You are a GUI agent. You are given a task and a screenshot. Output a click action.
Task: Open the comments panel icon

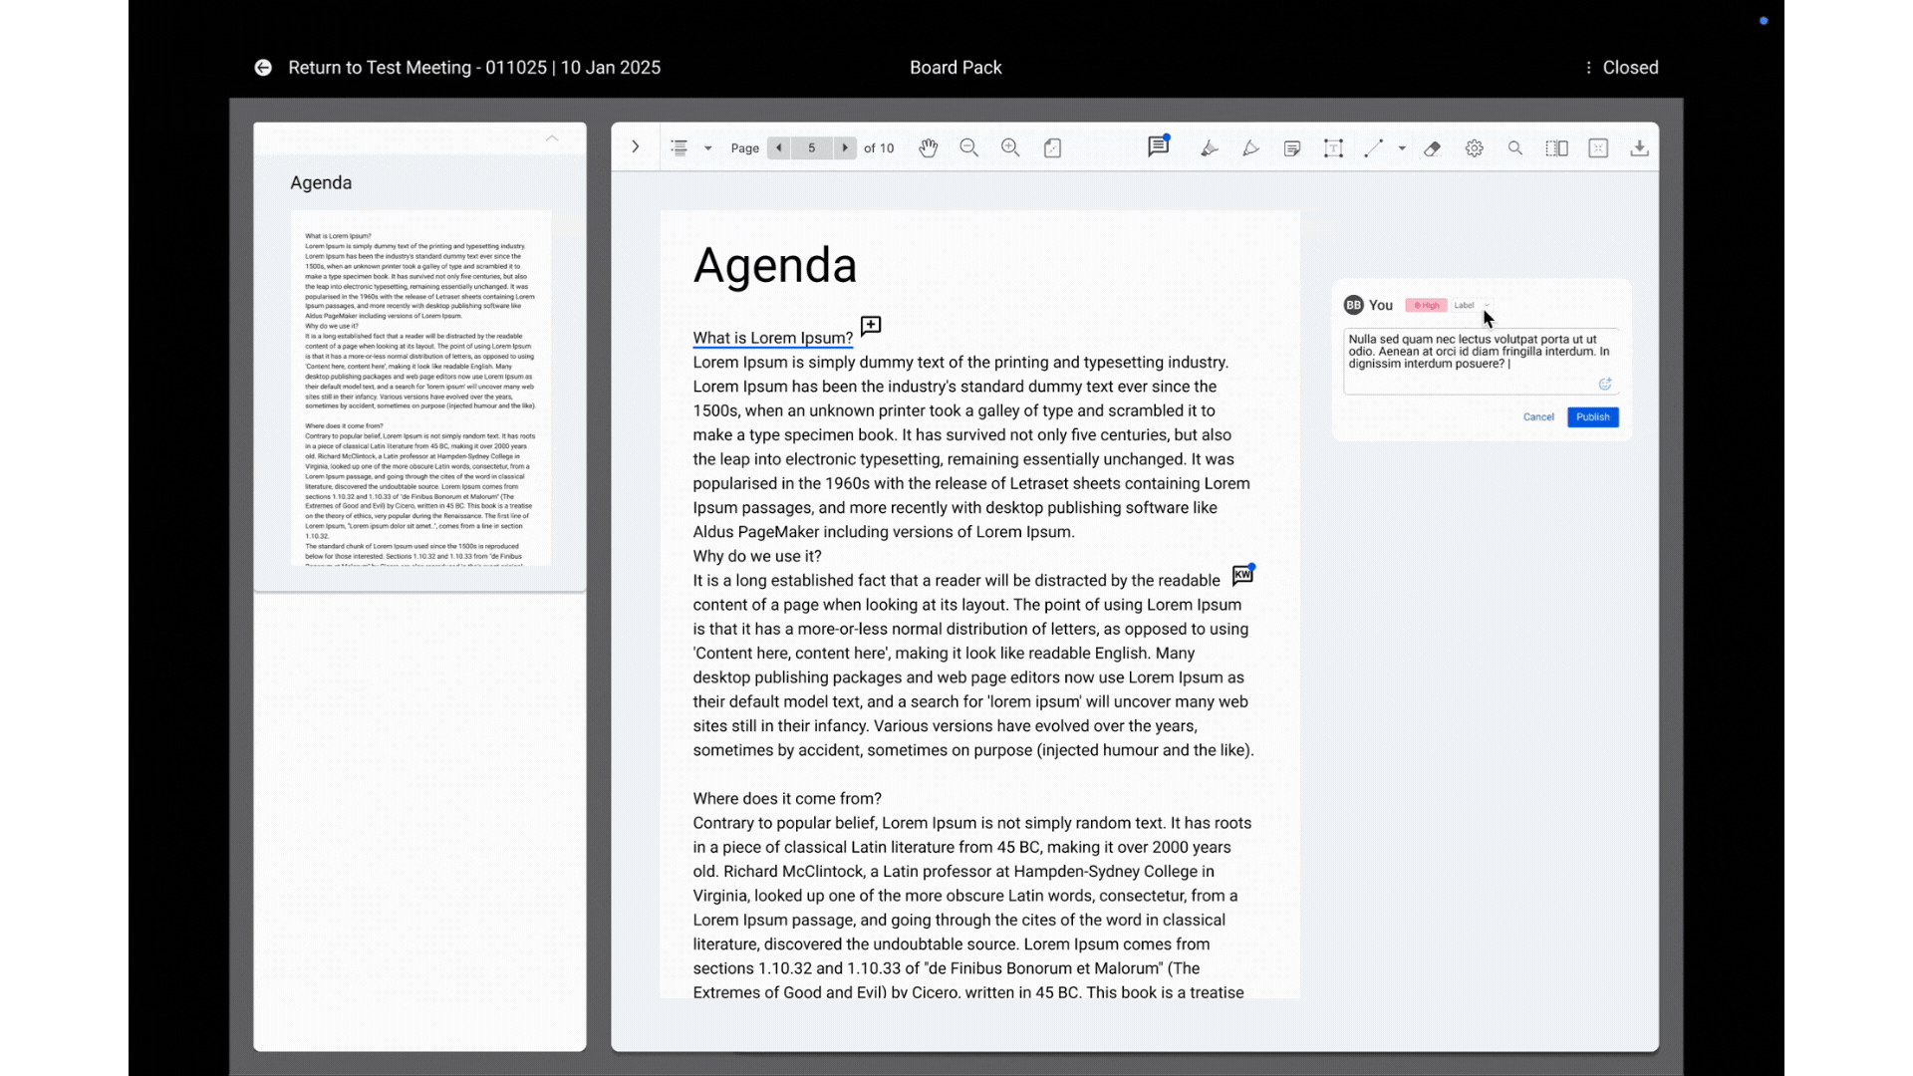pos(1158,146)
